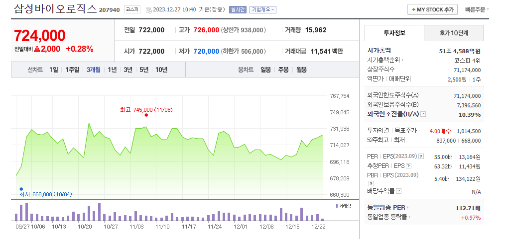Click PER value 55.00배
The width and height of the screenshot is (505, 239).
click(x=443, y=157)
